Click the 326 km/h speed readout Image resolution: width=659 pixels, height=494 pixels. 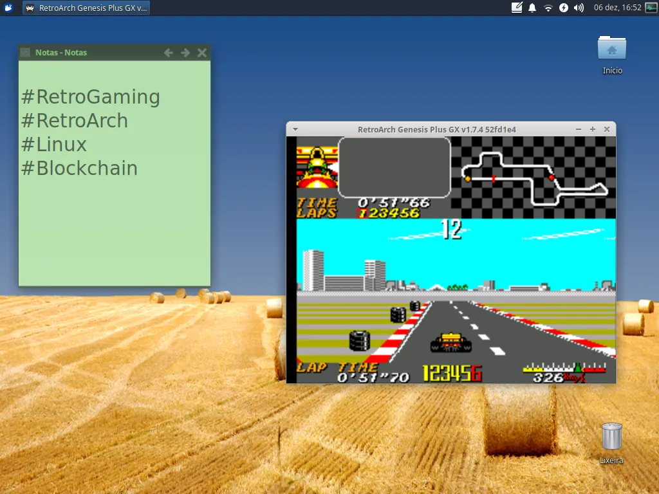[559, 378]
